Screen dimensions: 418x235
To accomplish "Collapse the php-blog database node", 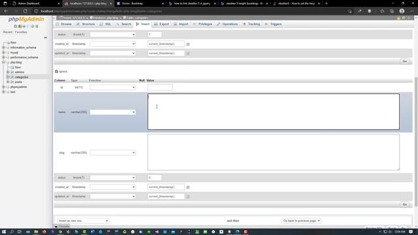I will click(3, 63).
